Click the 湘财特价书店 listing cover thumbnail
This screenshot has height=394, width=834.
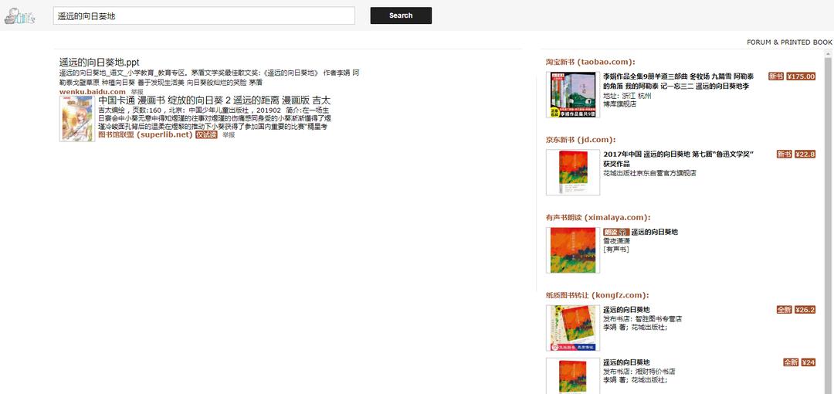click(573, 376)
